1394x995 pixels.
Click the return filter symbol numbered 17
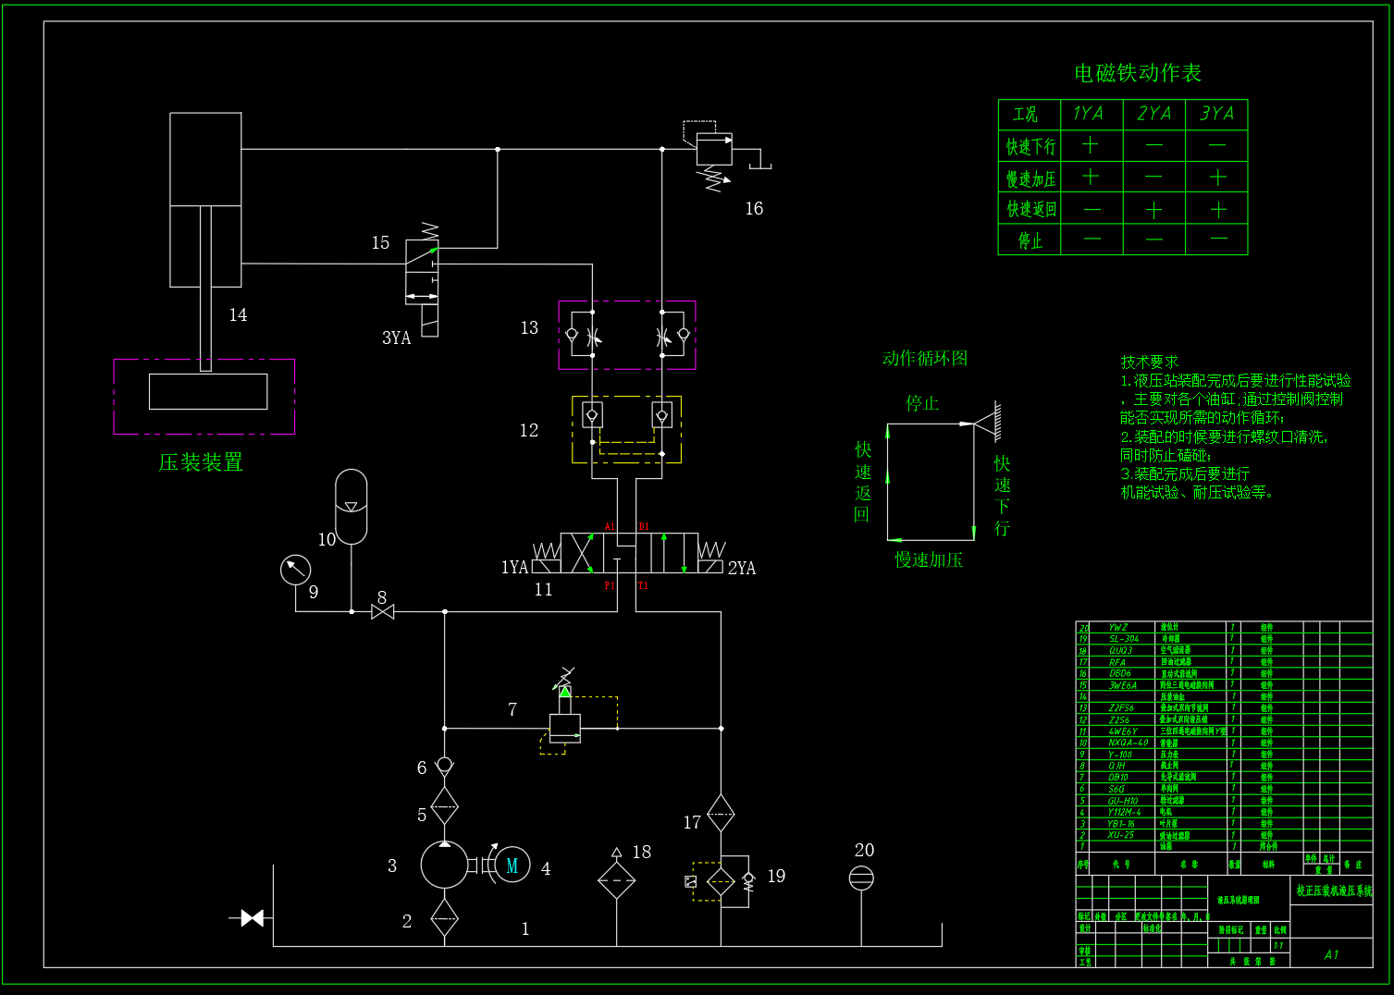721,814
